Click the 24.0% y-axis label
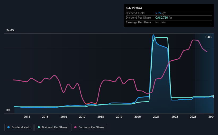Screen dimensions: 218x135 pyautogui.click(x=10, y=31)
